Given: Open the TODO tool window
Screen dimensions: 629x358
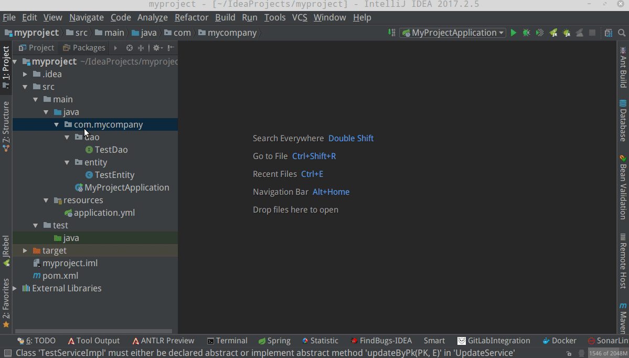Looking at the screenshot, I should tap(36, 341).
